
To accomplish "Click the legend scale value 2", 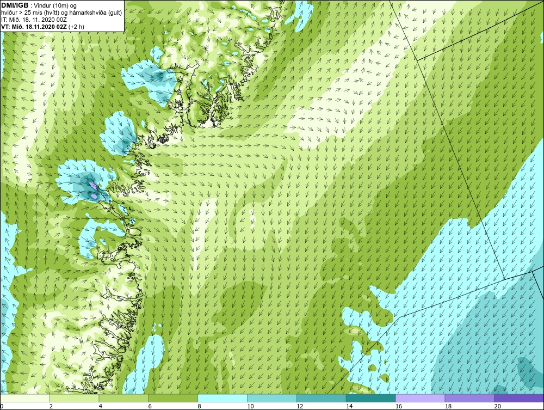I will pos(51,406).
